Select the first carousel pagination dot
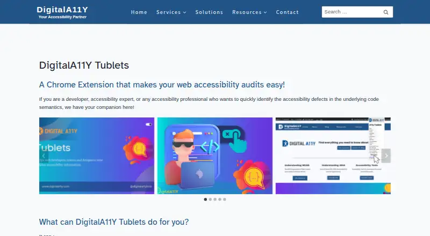Image resolution: width=430 pixels, height=236 pixels. [205, 200]
